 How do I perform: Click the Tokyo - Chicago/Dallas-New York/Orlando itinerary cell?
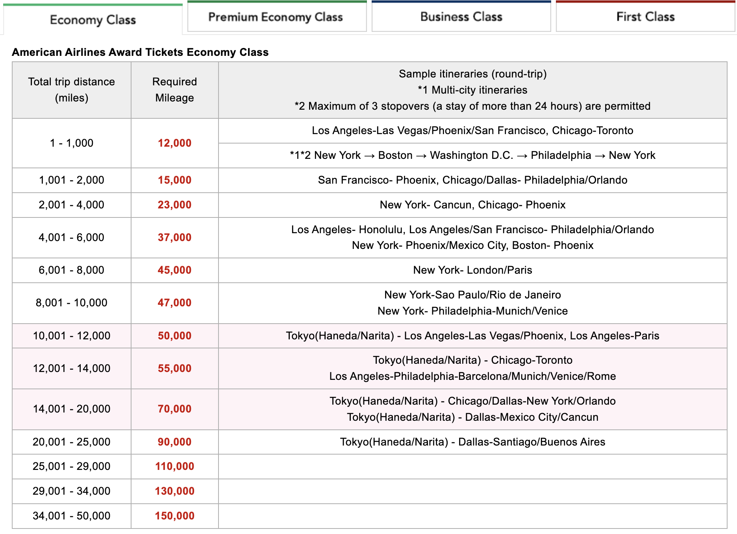click(x=472, y=409)
